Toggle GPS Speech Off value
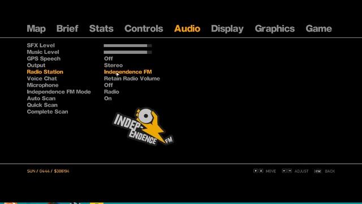The width and height of the screenshot is (362, 204). point(108,59)
